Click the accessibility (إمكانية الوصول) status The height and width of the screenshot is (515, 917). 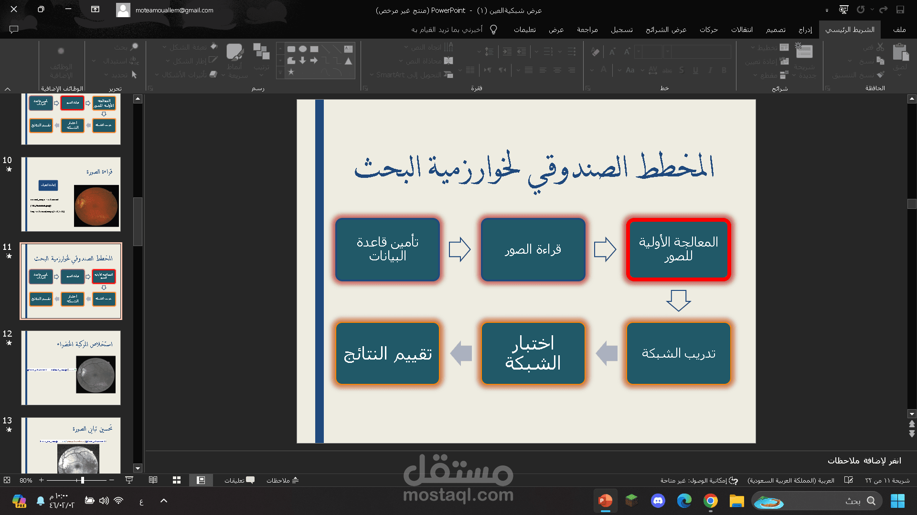(x=699, y=480)
